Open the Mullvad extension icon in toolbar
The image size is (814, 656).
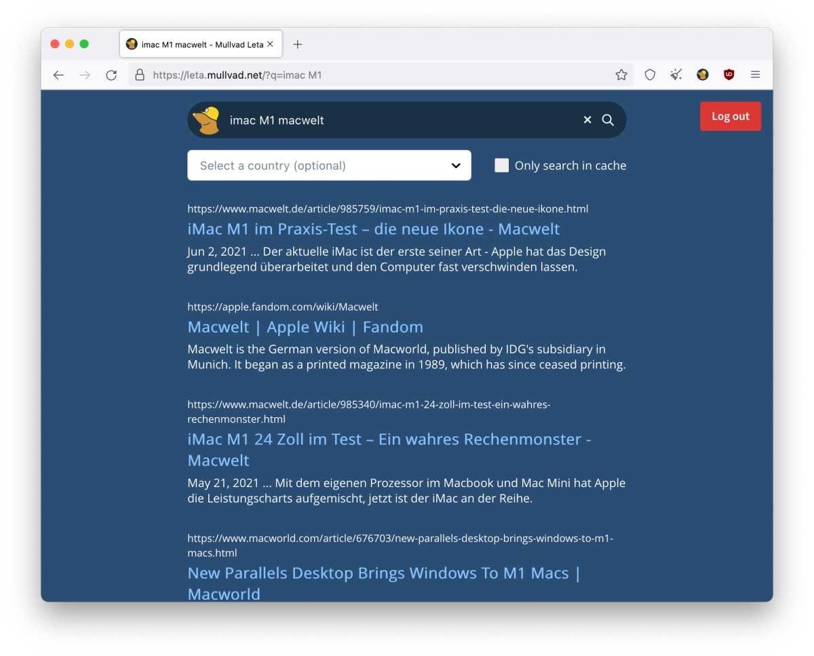(703, 75)
